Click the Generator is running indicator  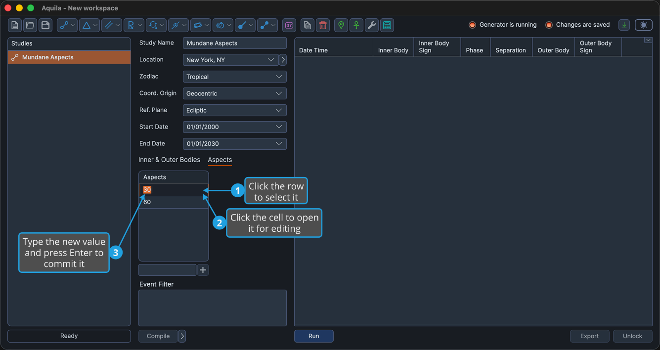click(503, 25)
